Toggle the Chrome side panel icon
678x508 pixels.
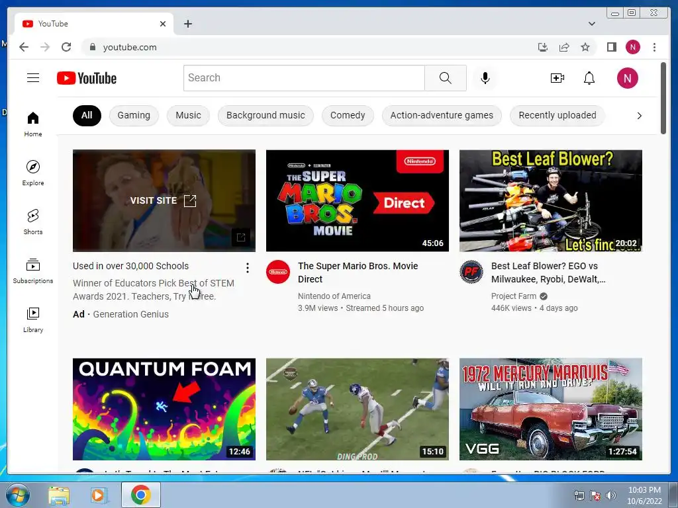611,47
